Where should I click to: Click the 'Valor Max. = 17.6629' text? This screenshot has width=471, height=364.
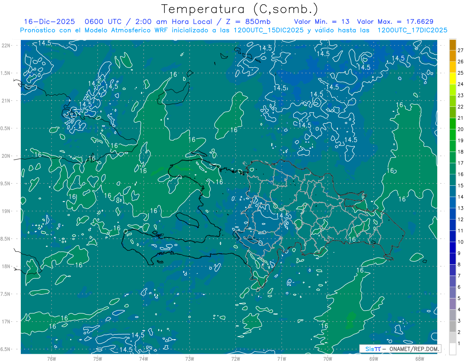click(395, 22)
